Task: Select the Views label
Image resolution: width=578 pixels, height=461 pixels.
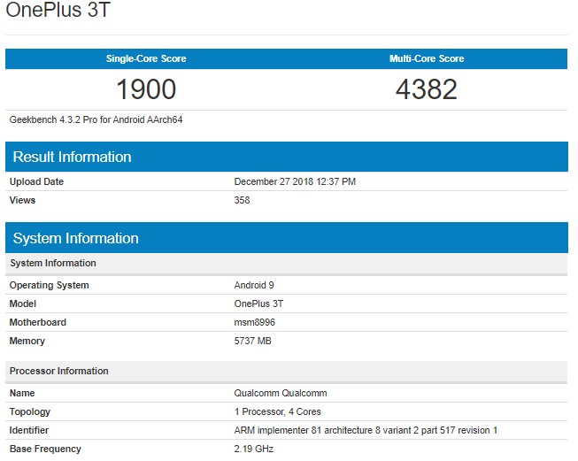Action: [22, 200]
